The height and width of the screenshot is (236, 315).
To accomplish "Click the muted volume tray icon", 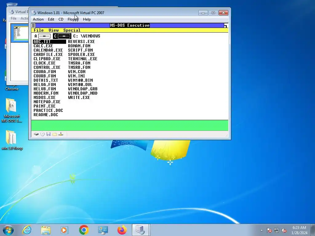I will pos(284,230).
